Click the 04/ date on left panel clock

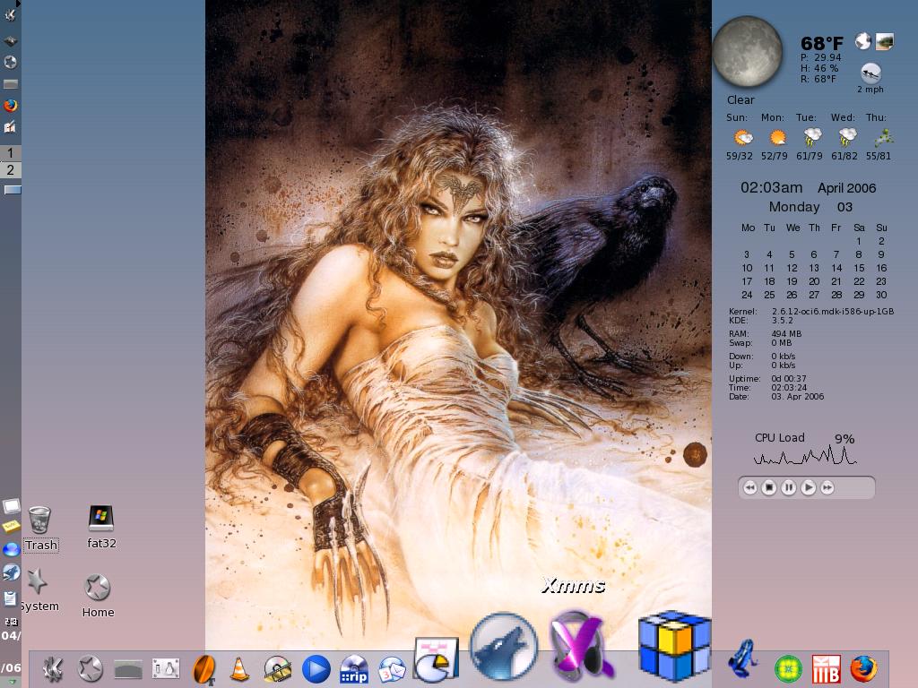pos(11,635)
